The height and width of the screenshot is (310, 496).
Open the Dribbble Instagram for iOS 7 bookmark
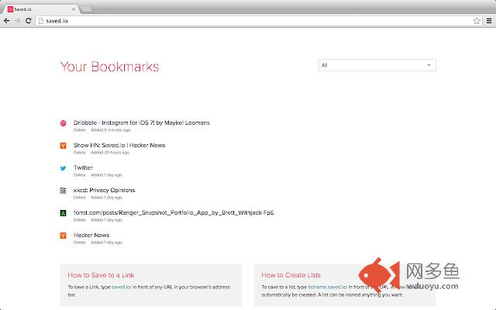click(x=141, y=122)
